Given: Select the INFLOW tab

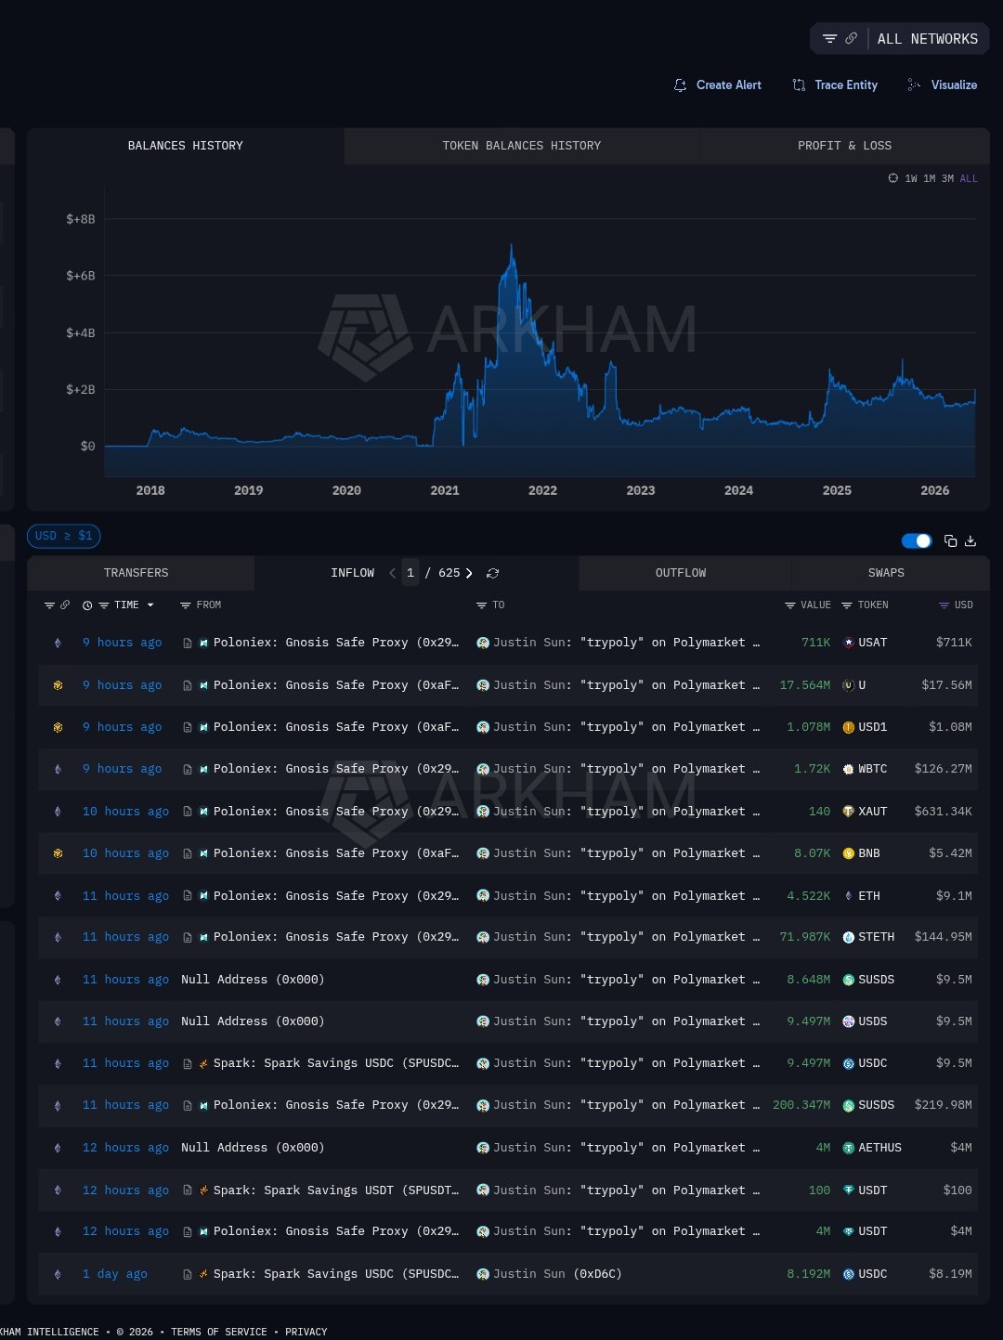Looking at the screenshot, I should (x=352, y=573).
